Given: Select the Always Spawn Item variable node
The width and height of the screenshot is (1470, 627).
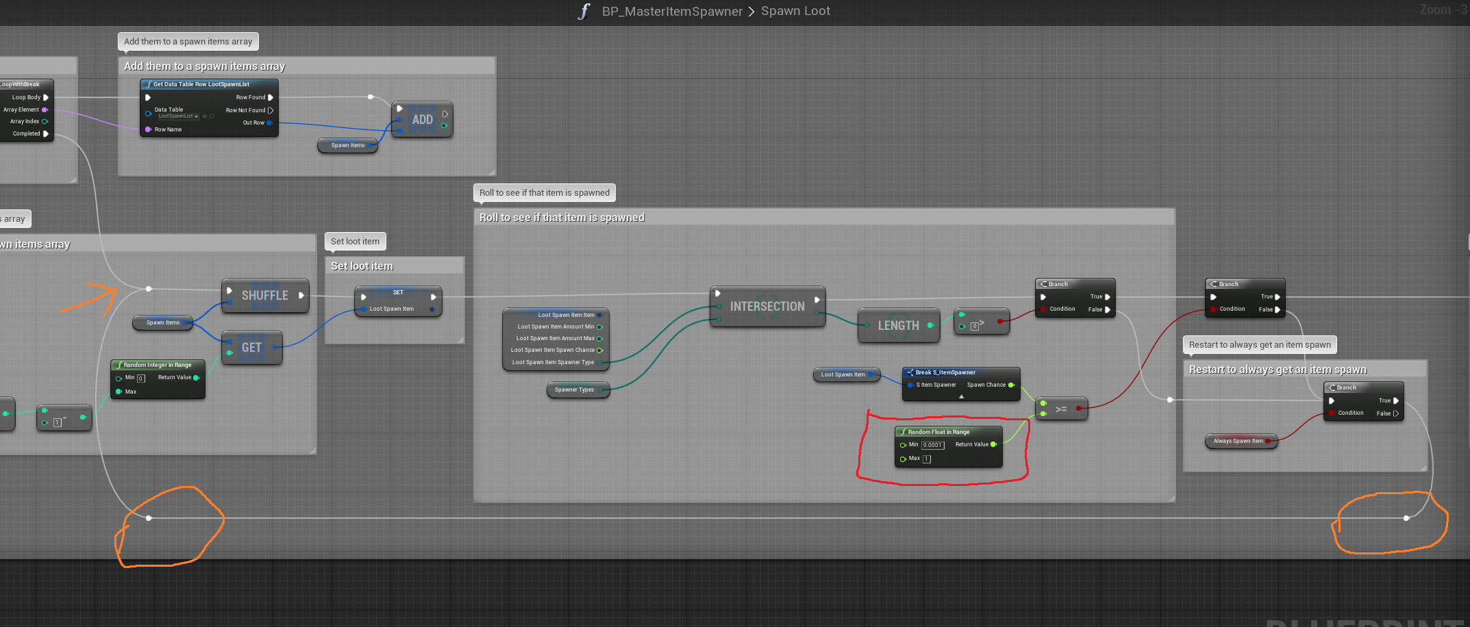Looking at the screenshot, I should pyautogui.click(x=1238, y=442).
